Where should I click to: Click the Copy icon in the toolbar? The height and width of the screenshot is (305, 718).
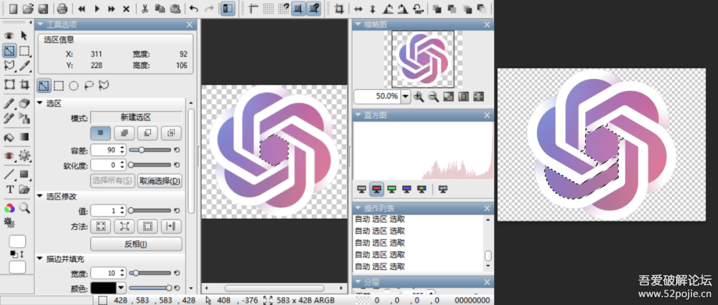tap(160, 9)
